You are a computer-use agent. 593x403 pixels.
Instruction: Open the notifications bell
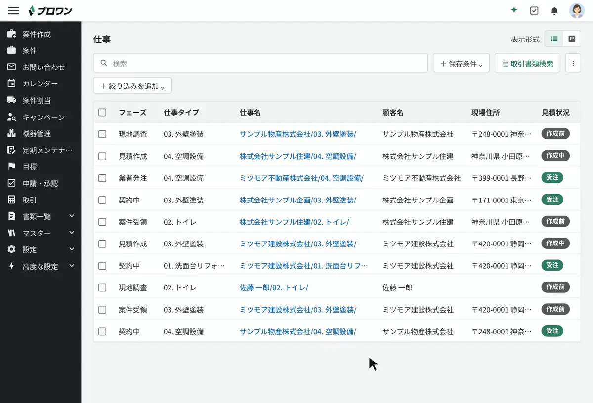click(x=554, y=10)
